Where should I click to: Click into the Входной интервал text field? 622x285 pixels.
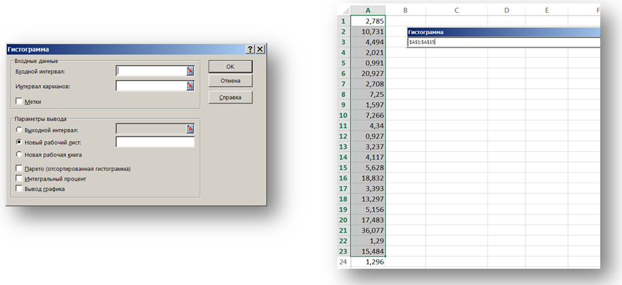tap(151, 71)
